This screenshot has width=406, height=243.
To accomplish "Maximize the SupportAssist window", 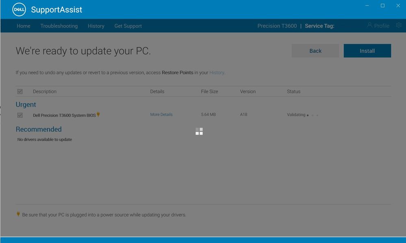I will click(x=382, y=5).
